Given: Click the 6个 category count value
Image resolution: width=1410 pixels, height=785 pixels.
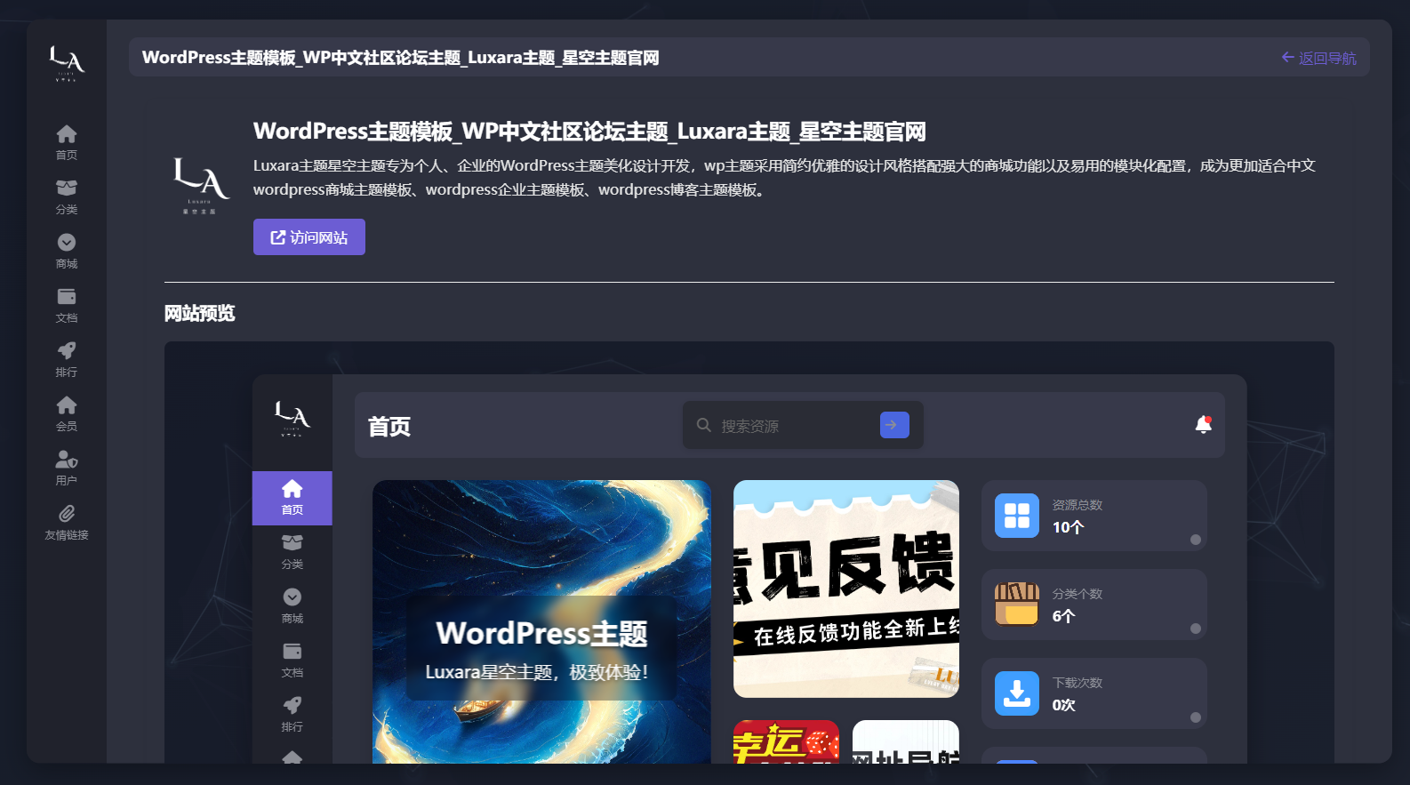Looking at the screenshot, I should (1063, 616).
